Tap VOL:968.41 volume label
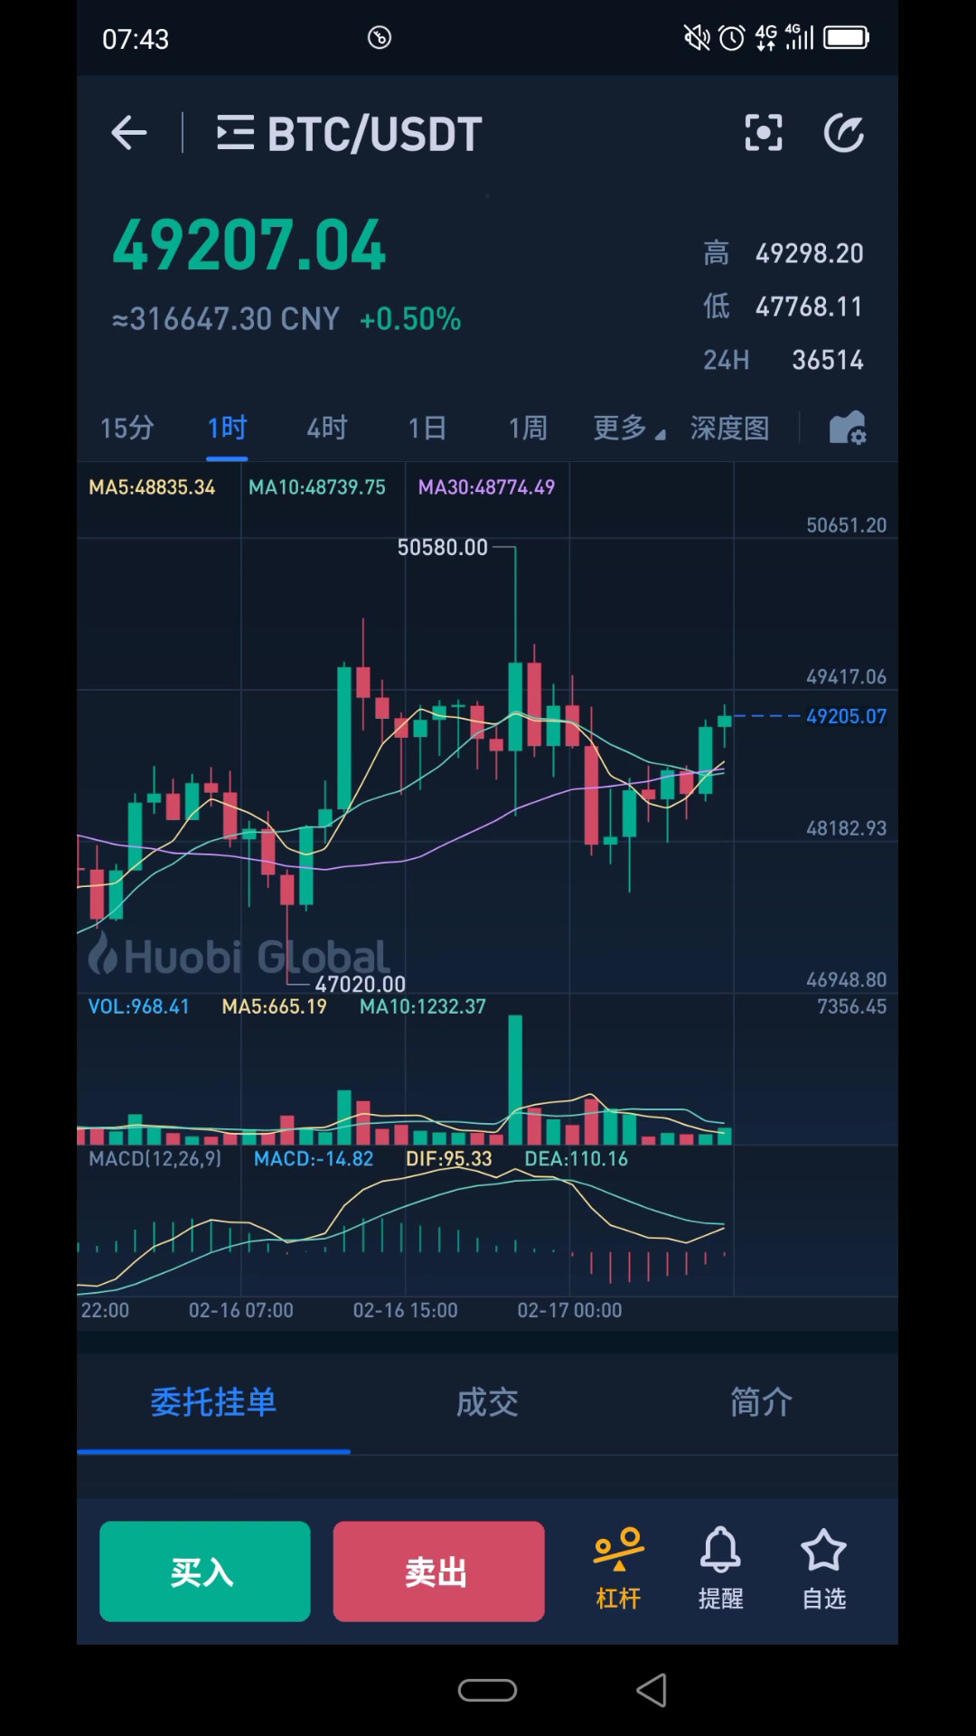This screenshot has width=976, height=1736. [x=138, y=1006]
